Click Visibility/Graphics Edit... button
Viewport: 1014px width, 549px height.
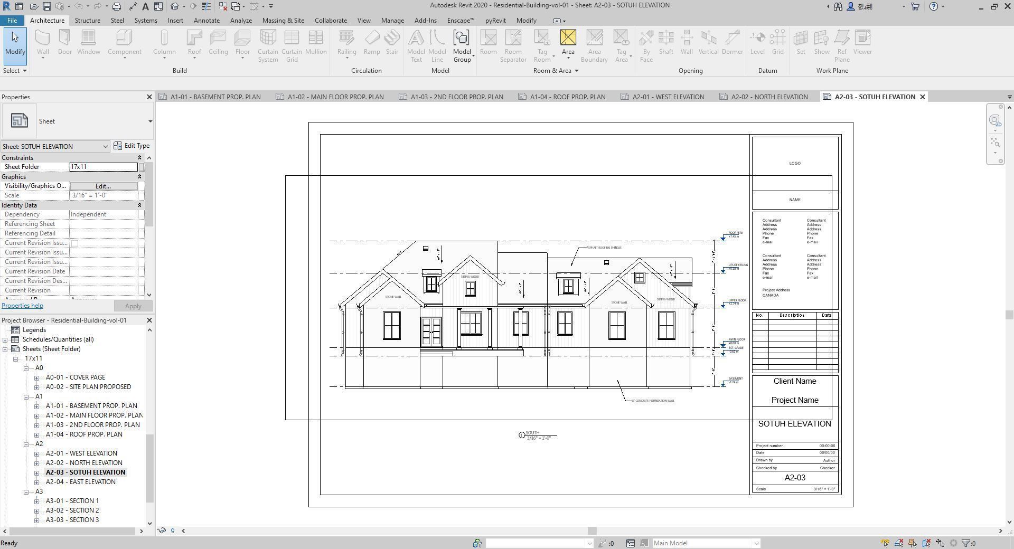104,186
